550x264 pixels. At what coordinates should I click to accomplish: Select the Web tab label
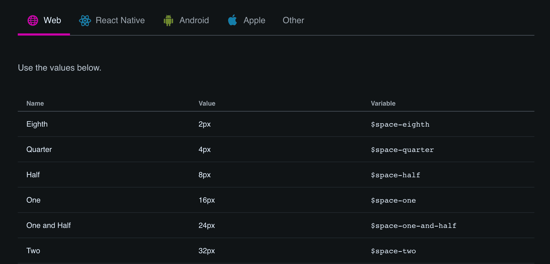point(52,20)
